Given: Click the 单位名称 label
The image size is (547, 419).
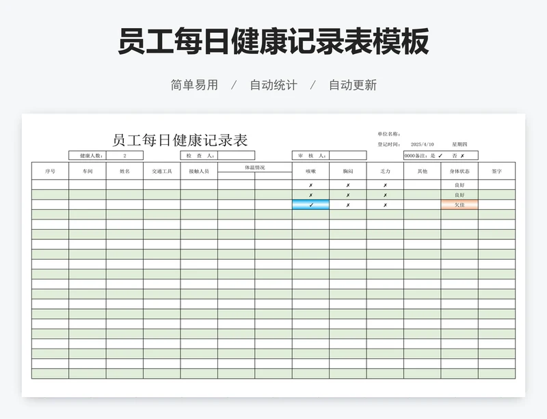Looking at the screenshot, I should pyautogui.click(x=388, y=134).
